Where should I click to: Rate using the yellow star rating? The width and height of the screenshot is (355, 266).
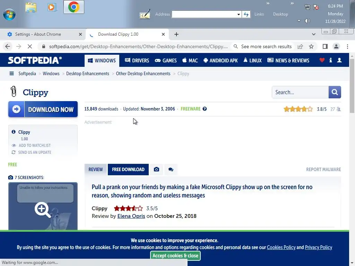pyautogui.click(x=298, y=109)
